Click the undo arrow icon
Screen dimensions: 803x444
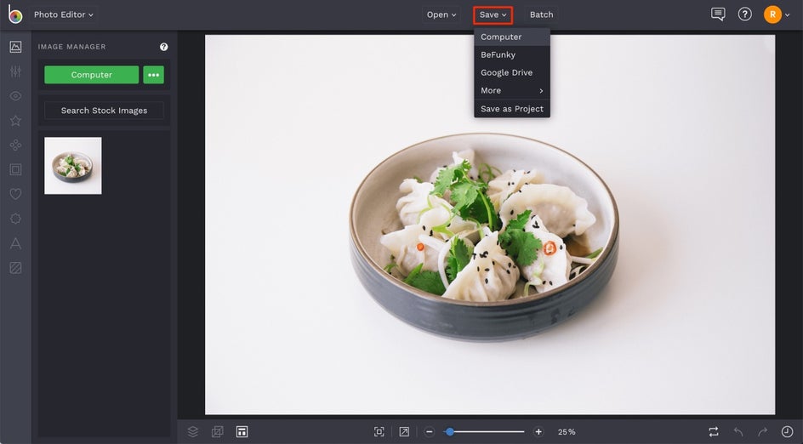click(738, 432)
